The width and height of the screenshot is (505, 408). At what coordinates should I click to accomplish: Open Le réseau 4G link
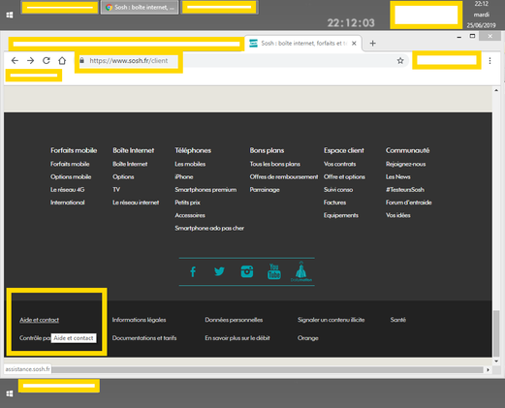tap(67, 190)
